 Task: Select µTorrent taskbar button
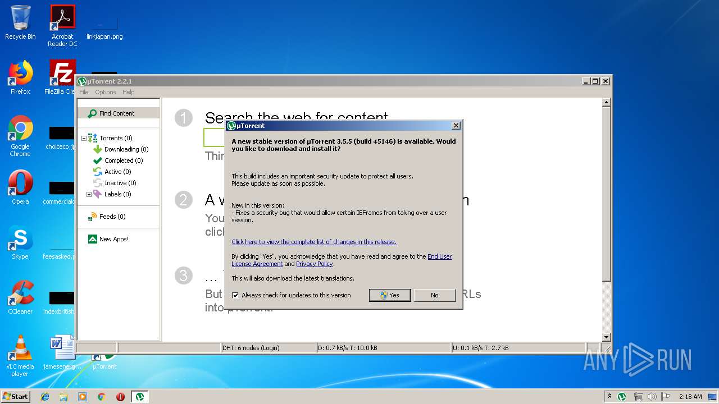click(x=140, y=397)
